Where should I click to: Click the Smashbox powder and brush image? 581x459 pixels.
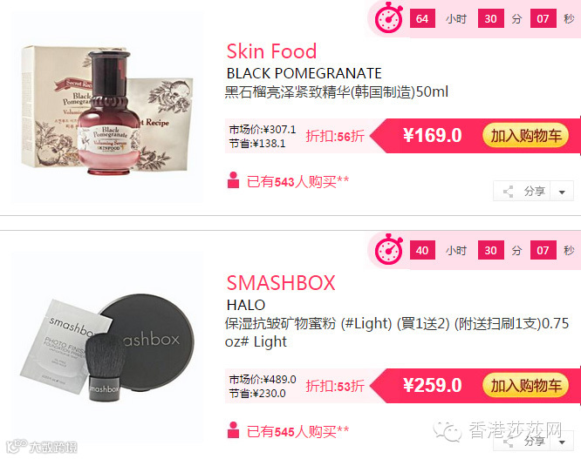pyautogui.click(x=107, y=347)
